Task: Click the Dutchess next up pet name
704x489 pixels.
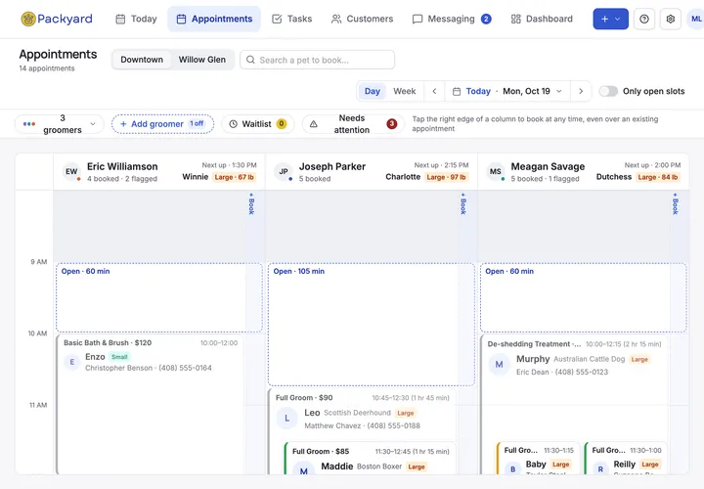Action: point(614,177)
